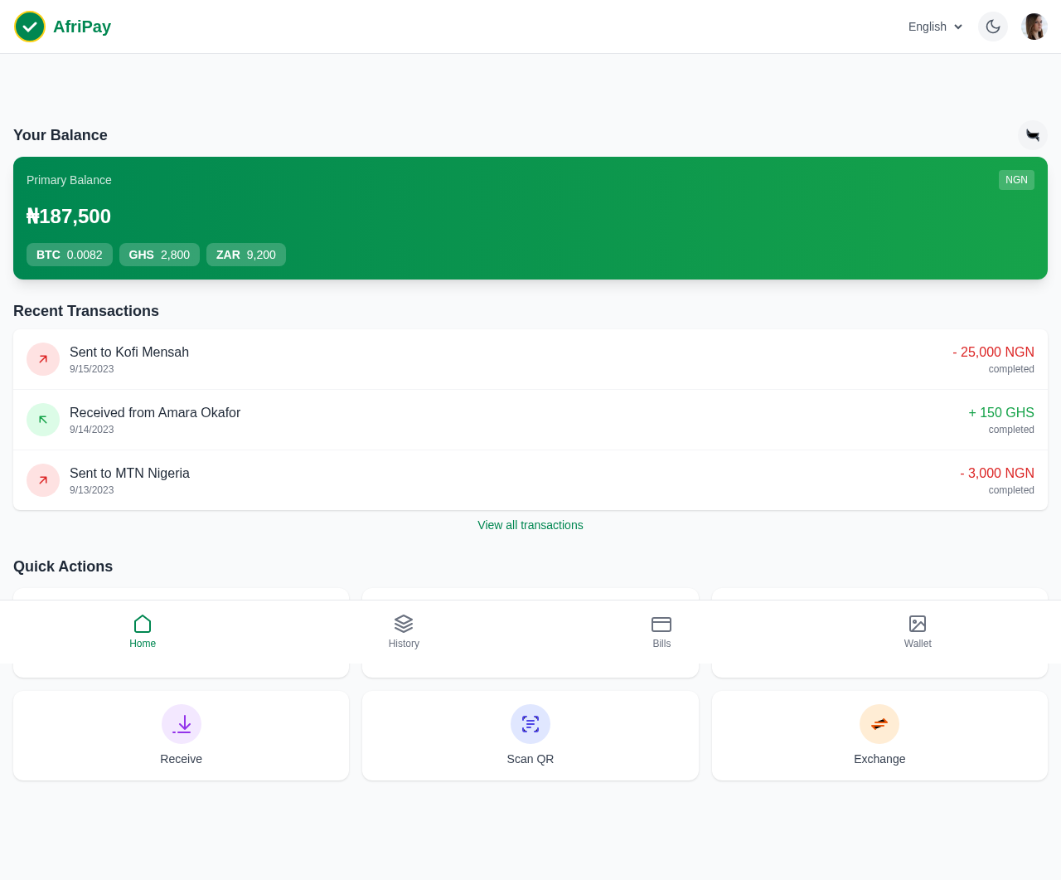Click the Exchange quick action icon
1061x880 pixels.
(x=879, y=723)
